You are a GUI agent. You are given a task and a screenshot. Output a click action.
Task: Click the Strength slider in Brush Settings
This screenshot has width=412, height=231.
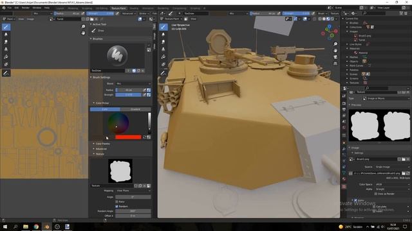(129, 95)
